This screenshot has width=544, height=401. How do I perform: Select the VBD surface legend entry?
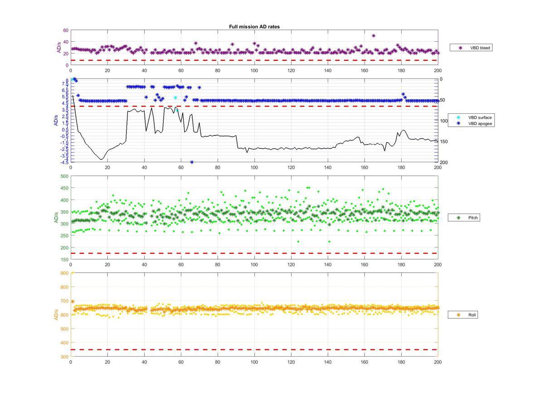point(471,117)
